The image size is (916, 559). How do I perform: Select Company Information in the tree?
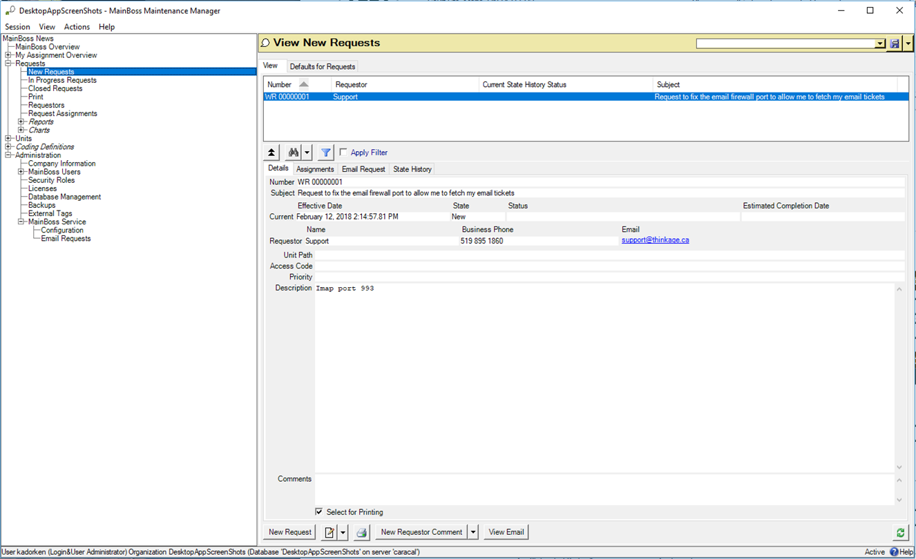[x=62, y=164]
